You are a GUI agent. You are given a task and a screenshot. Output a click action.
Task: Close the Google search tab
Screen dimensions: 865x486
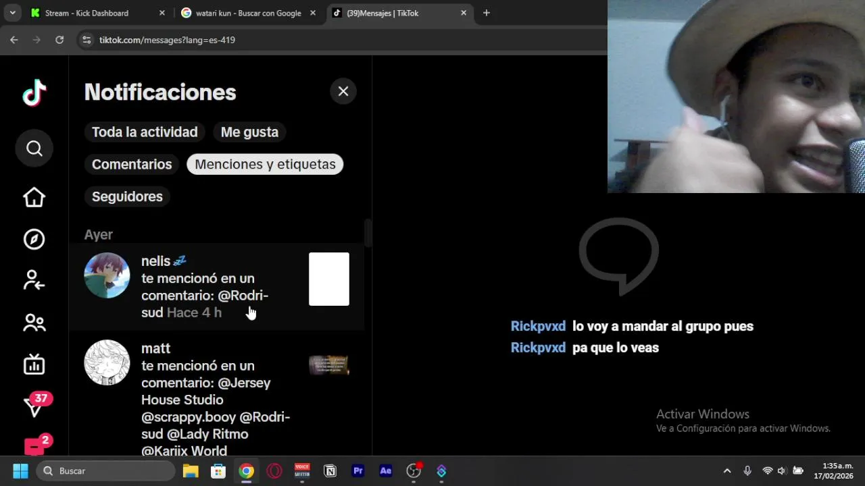pyautogui.click(x=313, y=13)
